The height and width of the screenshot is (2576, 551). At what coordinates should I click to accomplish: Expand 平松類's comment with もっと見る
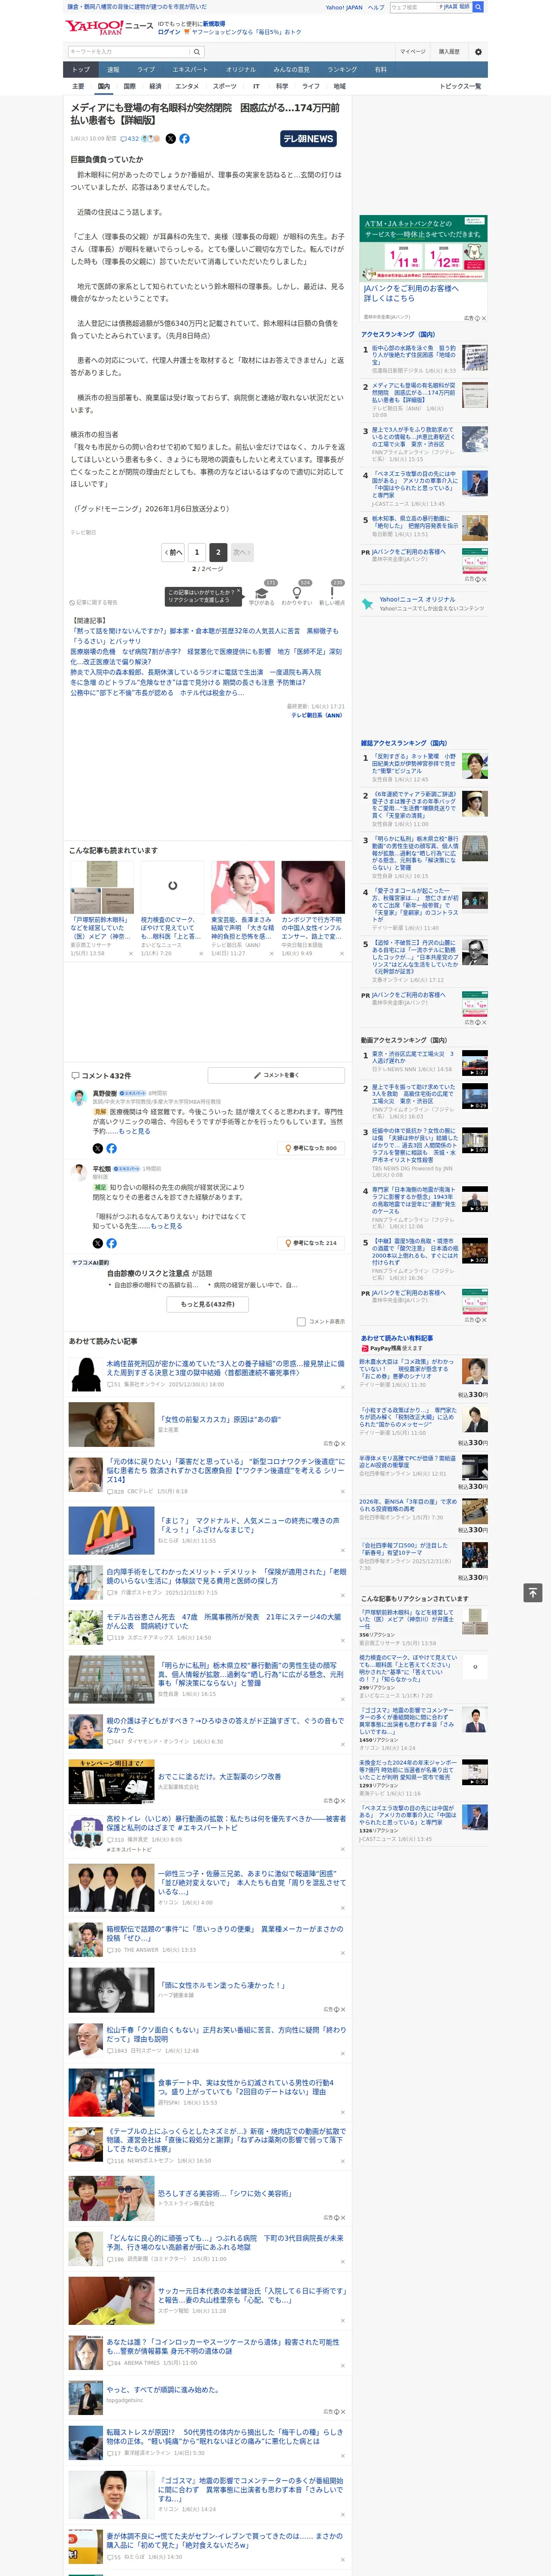point(166,1226)
